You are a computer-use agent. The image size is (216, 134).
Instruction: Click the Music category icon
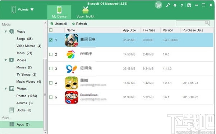(12, 32)
